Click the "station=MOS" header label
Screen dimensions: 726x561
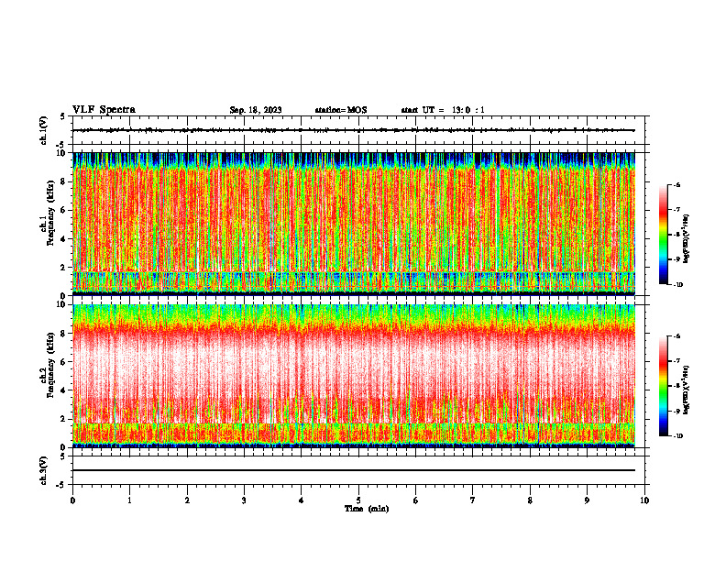click(x=341, y=110)
